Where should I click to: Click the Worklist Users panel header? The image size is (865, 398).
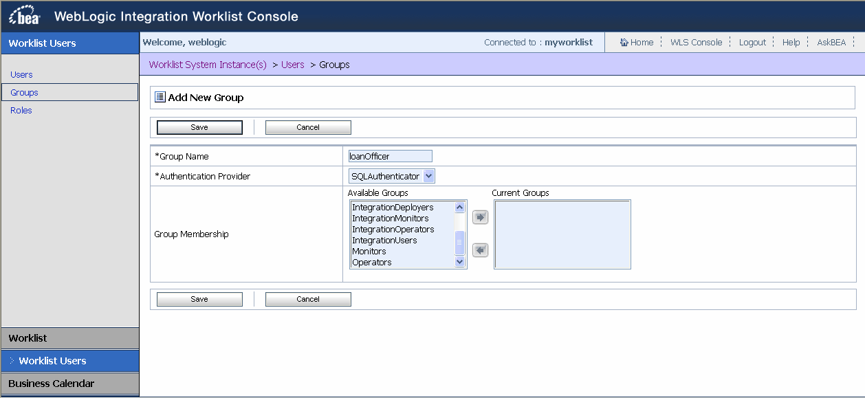(69, 43)
